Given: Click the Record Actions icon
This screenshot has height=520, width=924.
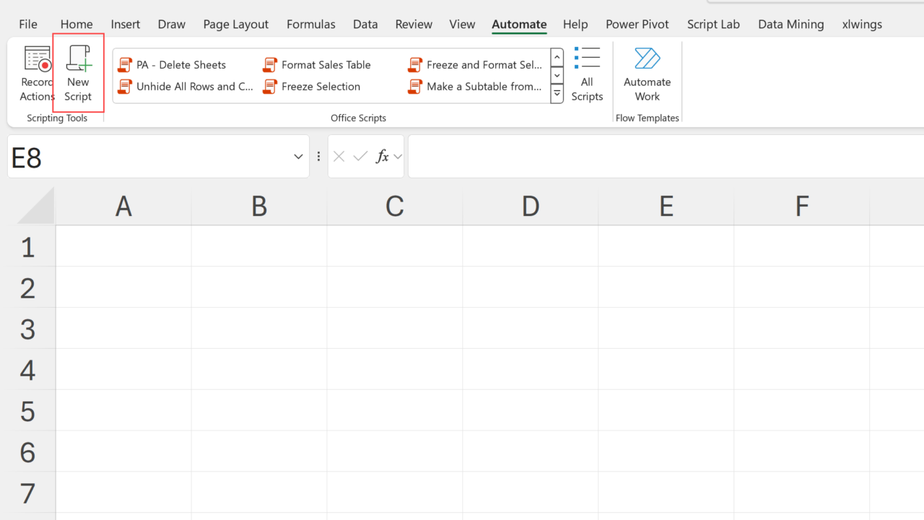Looking at the screenshot, I should click(38, 61).
